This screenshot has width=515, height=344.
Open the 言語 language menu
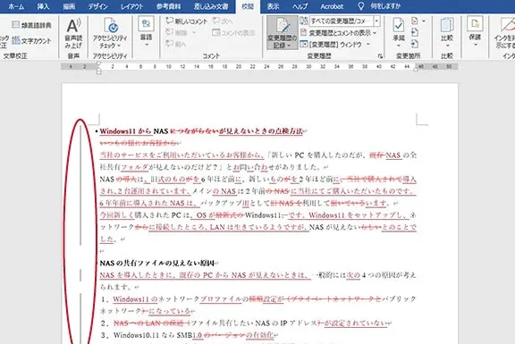pos(146,32)
